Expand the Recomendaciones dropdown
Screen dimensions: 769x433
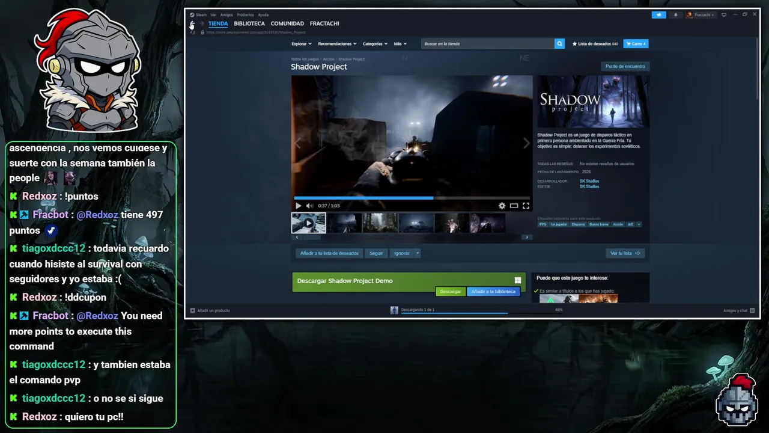pos(337,44)
